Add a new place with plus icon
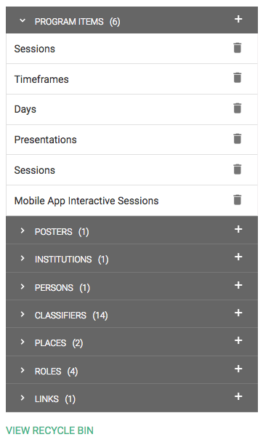The width and height of the screenshot is (263, 445). tap(238, 340)
